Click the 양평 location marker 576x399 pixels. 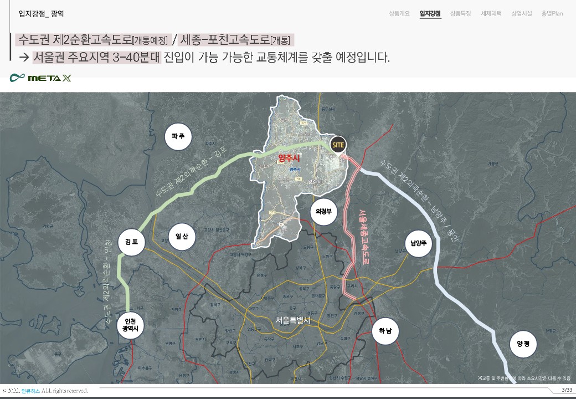pos(523,344)
